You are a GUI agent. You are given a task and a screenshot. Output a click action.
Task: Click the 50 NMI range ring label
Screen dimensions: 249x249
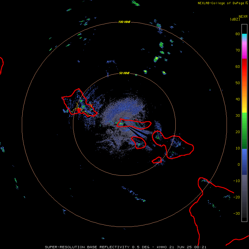[124, 73]
